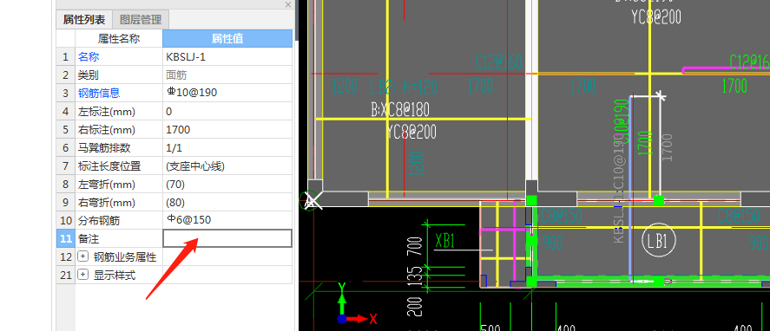770x331 pixels.
Task: Click the empty 备注 input field
Action: (x=227, y=239)
